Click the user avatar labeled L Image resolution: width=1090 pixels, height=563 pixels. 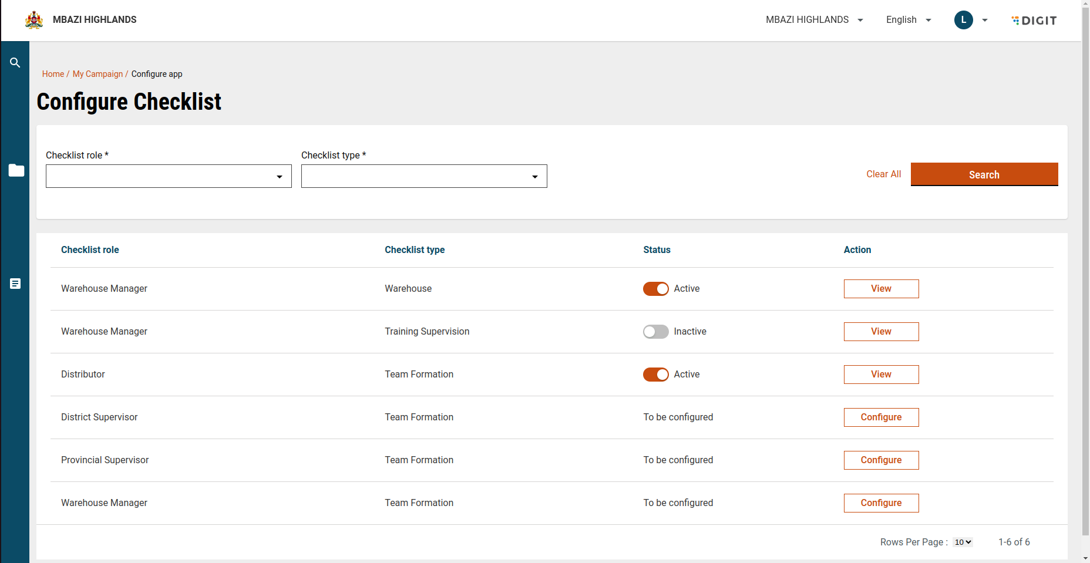point(963,20)
